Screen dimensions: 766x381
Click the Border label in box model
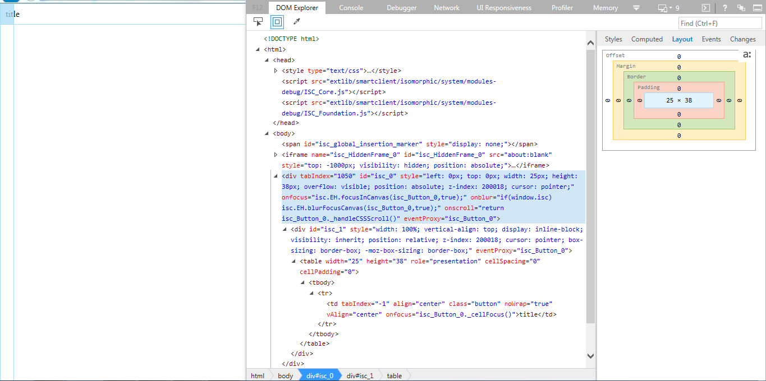tap(636, 77)
